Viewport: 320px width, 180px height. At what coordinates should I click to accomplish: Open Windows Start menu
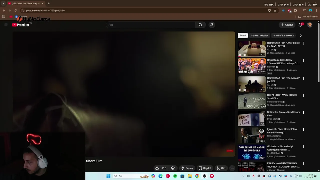tap(108, 176)
